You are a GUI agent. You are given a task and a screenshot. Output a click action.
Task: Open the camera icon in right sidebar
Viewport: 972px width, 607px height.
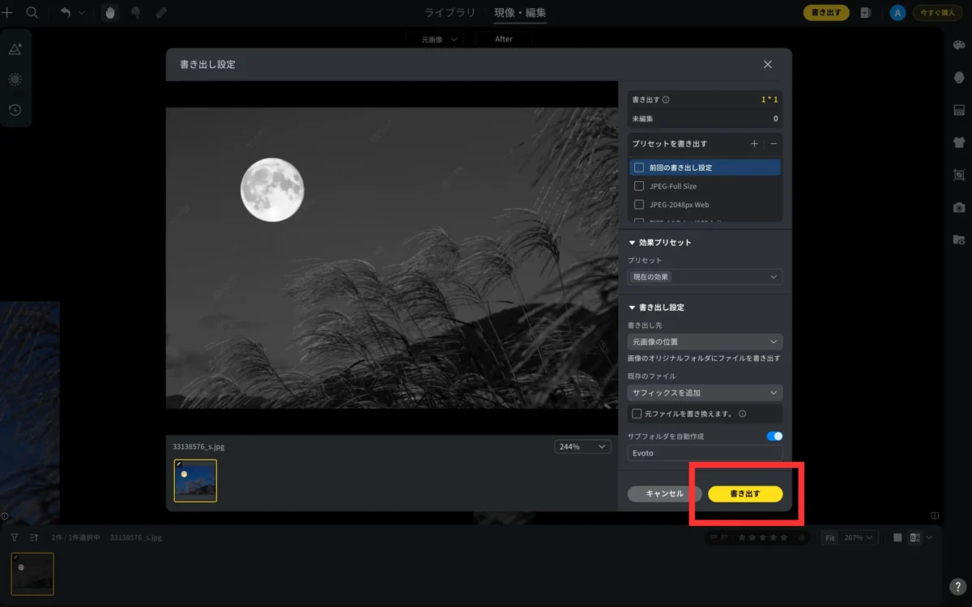pyautogui.click(x=959, y=207)
